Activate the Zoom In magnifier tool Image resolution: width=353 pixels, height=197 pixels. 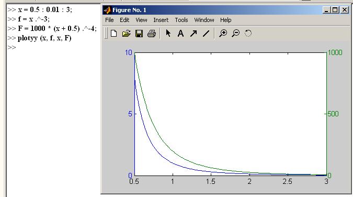tap(223, 34)
